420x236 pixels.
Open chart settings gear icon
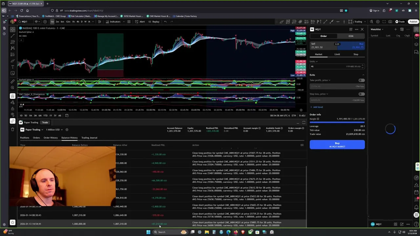click(x=378, y=22)
